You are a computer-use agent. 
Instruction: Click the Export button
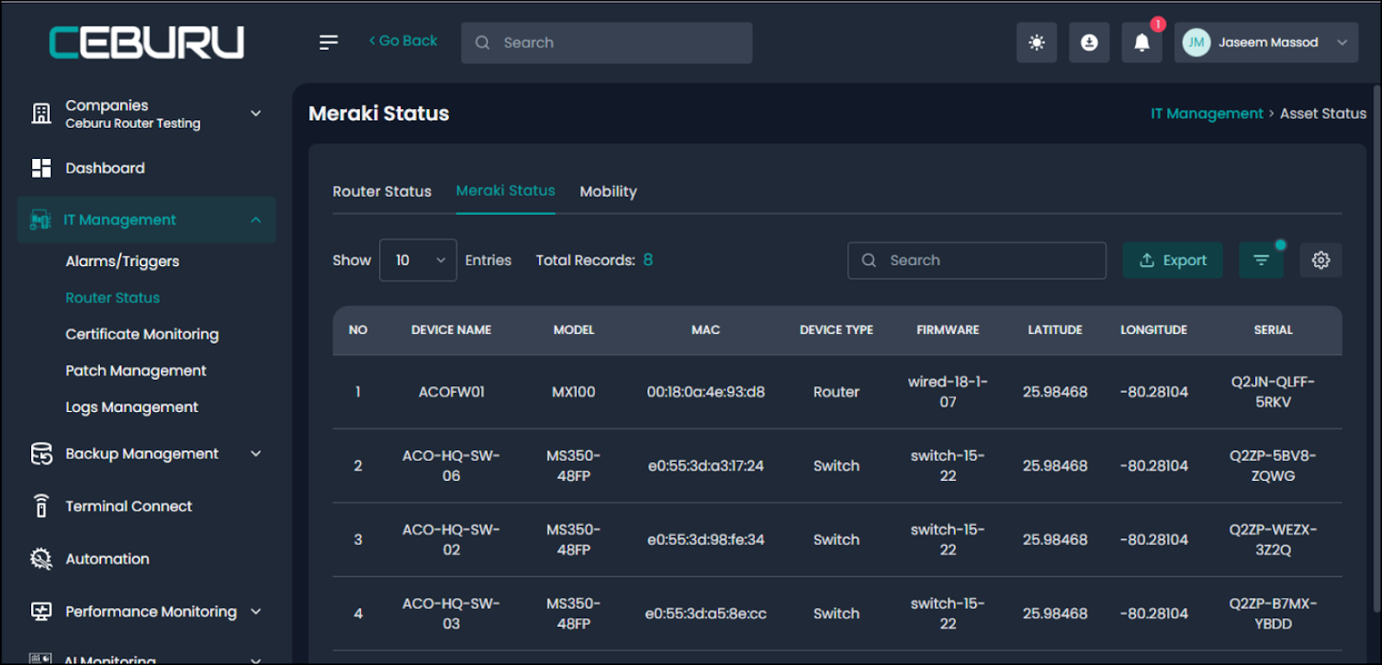(1173, 260)
